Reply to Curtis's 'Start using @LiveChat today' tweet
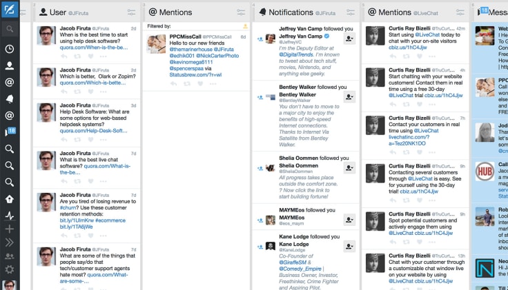The image size is (508, 290). tap(393, 56)
